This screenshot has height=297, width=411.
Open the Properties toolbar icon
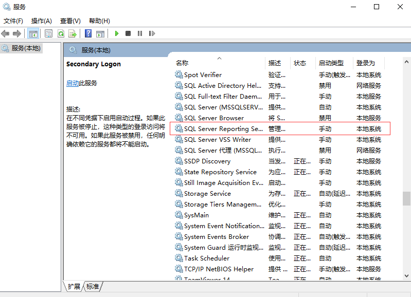(48, 33)
